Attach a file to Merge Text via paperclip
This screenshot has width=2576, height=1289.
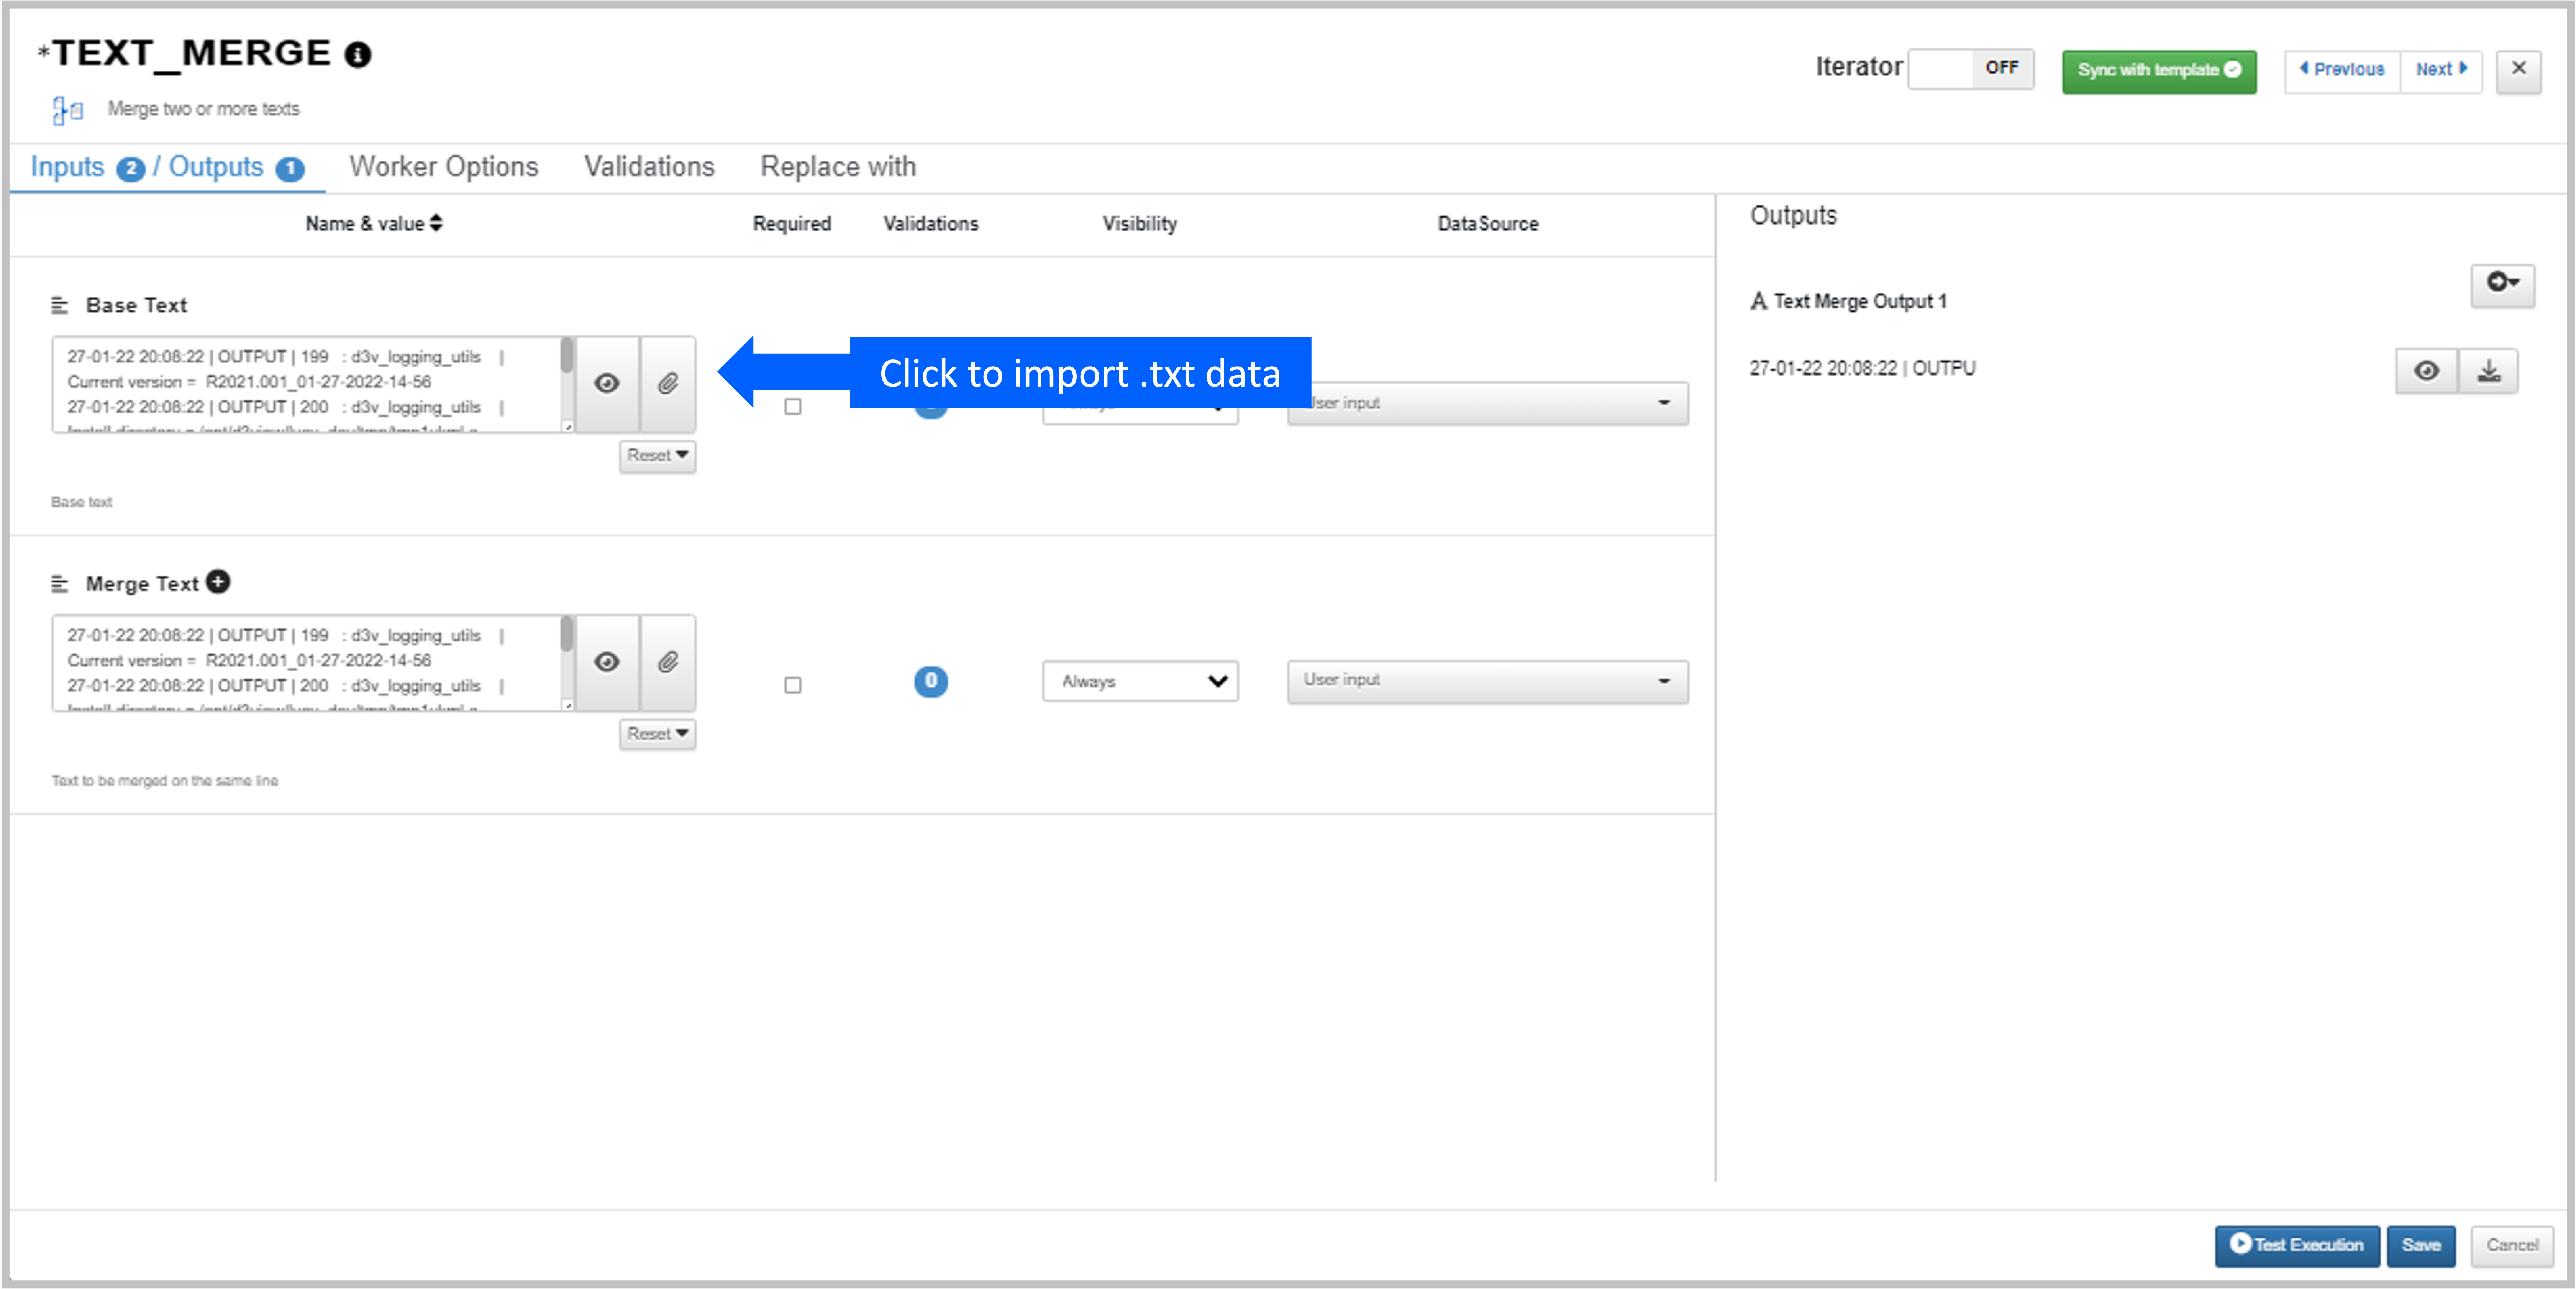(x=668, y=662)
